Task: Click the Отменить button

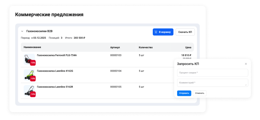Action: (200, 93)
